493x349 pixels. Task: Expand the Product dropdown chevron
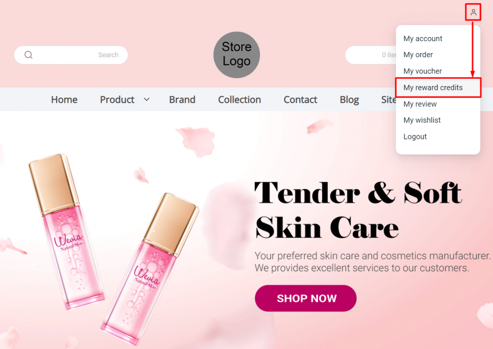146,100
